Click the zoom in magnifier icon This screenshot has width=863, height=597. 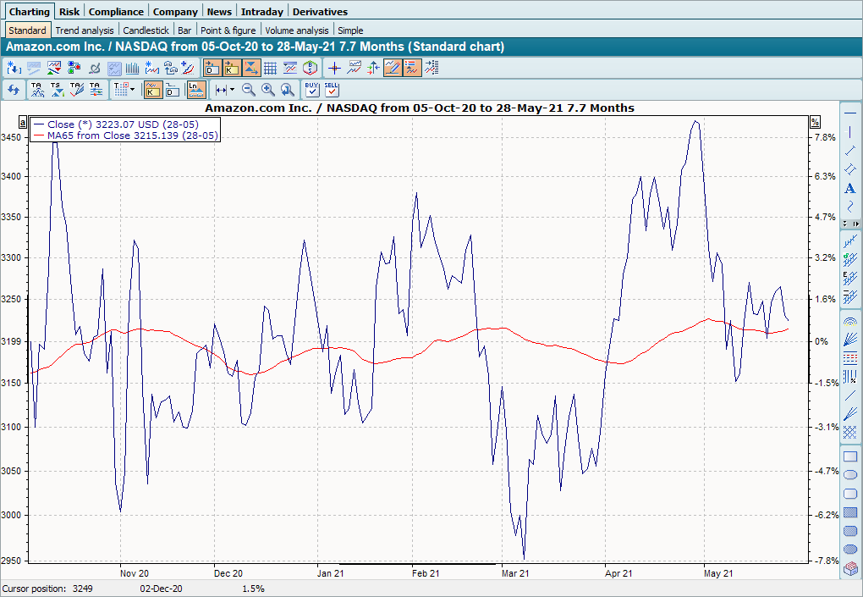click(x=267, y=89)
